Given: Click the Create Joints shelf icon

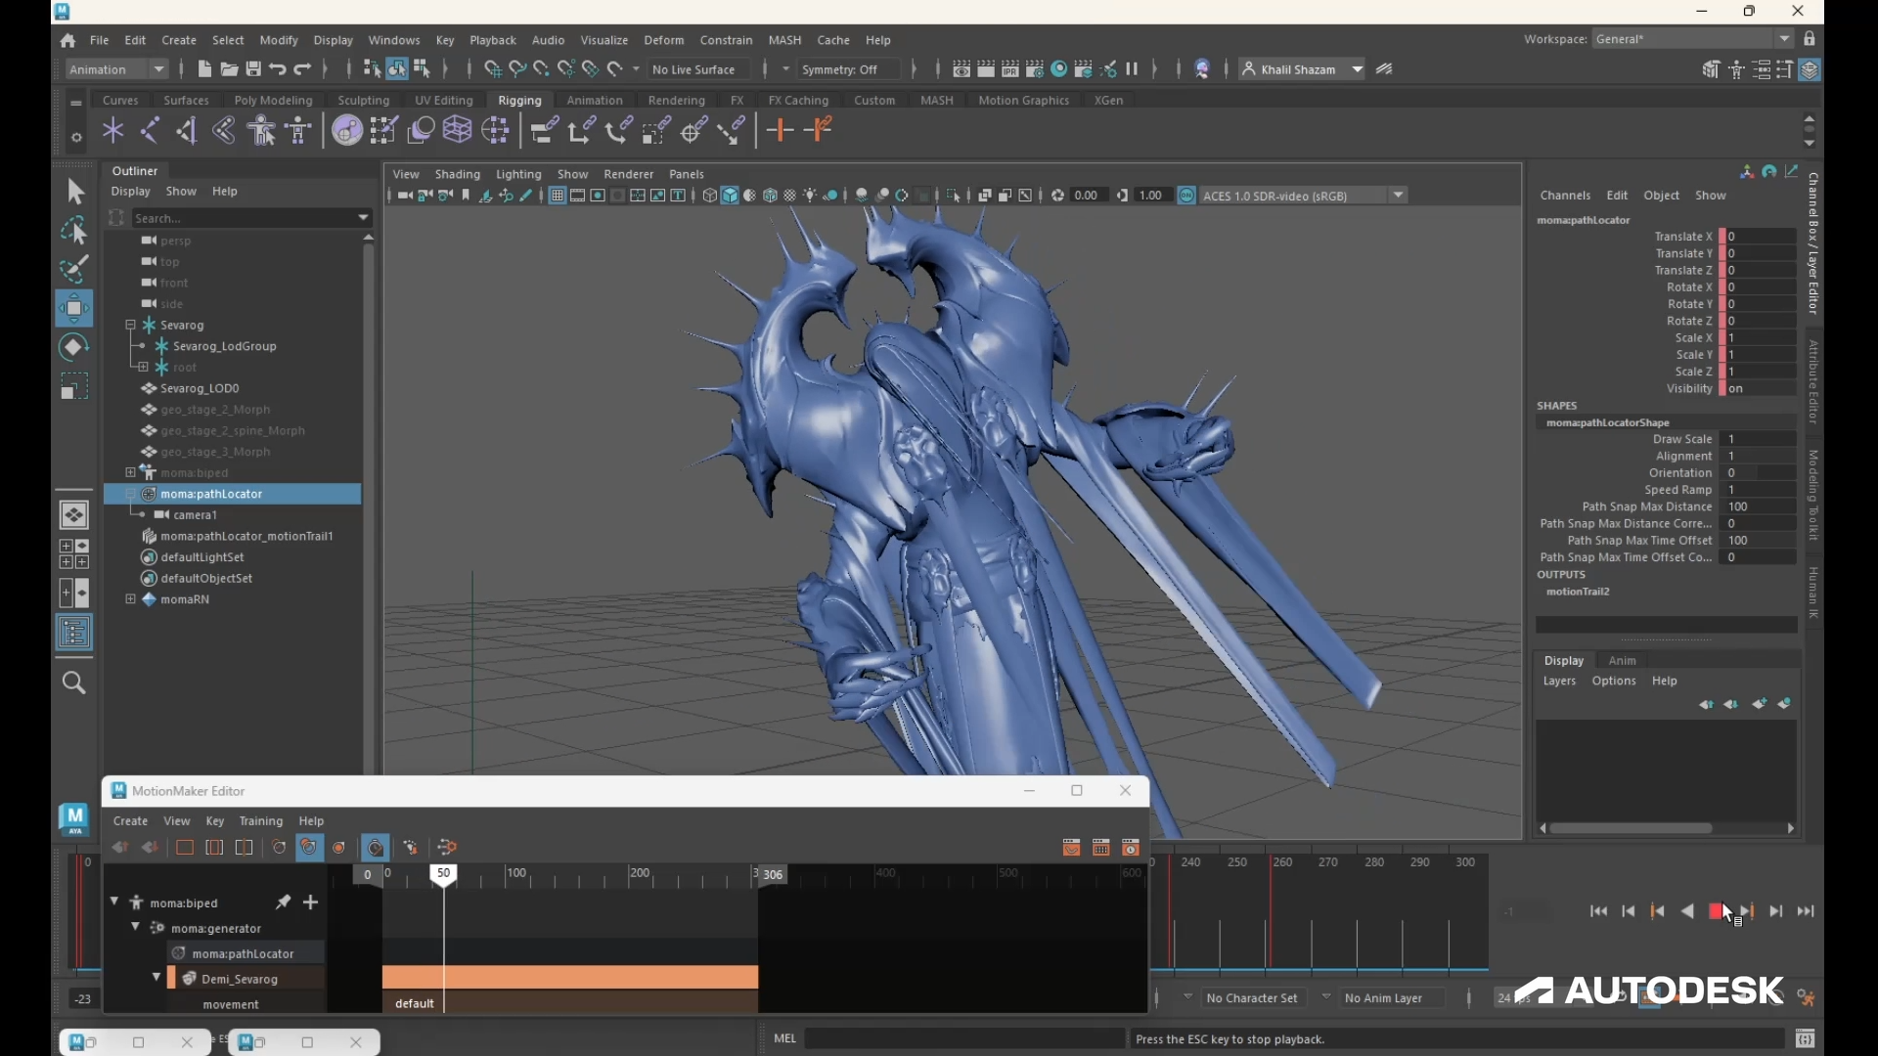Looking at the screenshot, I should coord(150,130).
